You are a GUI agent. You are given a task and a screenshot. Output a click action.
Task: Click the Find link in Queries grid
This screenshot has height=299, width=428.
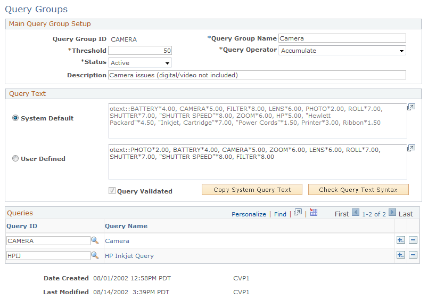pos(280,214)
